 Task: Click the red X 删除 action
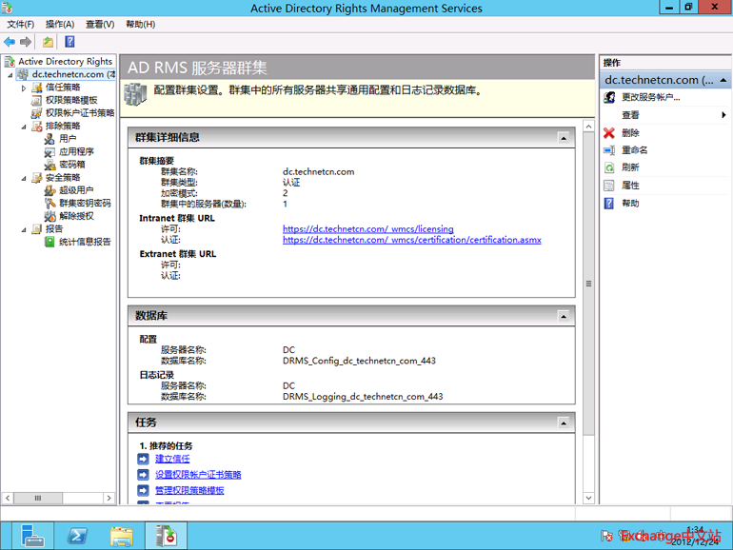coord(630,133)
